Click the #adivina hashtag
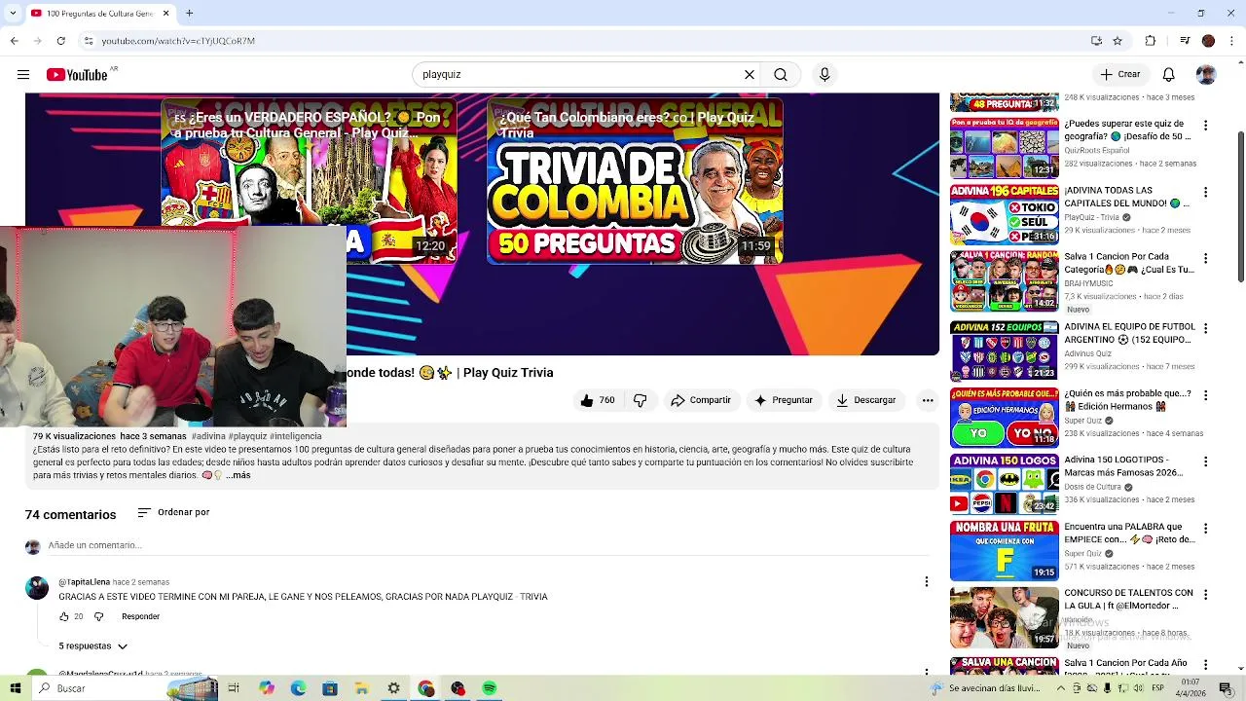This screenshot has height=701, width=1246. pos(207,436)
